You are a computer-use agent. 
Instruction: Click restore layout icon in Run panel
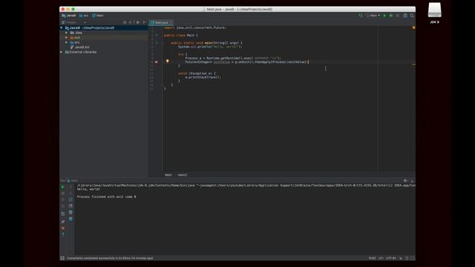tap(63, 214)
